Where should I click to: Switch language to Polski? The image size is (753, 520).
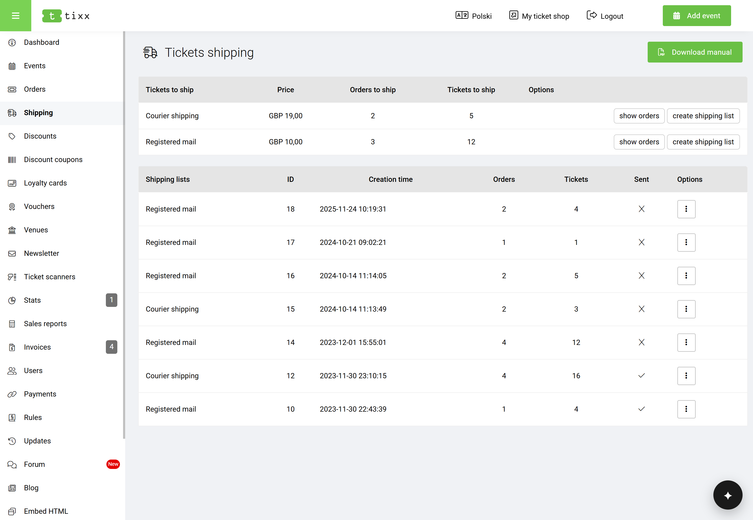(473, 16)
